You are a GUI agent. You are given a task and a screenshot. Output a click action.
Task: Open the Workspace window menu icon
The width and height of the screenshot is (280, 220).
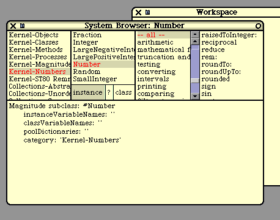[148, 12]
